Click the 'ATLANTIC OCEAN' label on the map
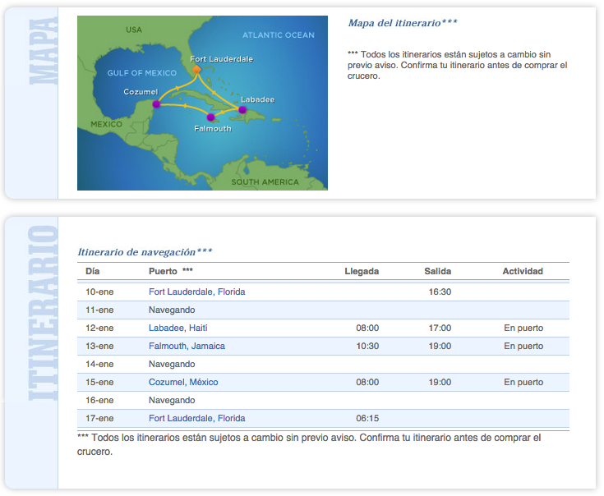Image resolution: width=604 pixels, height=496 pixels. (278, 35)
